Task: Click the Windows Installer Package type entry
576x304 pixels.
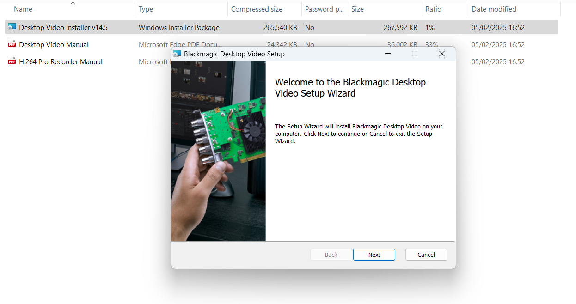Action: tap(178, 27)
